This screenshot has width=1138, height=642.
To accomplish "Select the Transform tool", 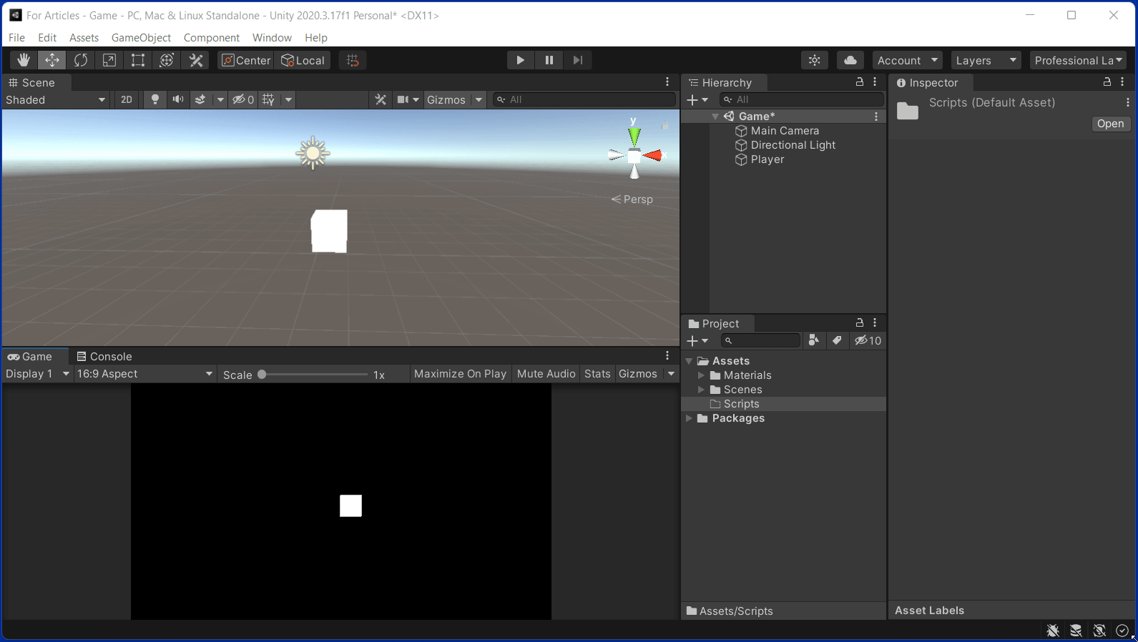I will click(167, 60).
